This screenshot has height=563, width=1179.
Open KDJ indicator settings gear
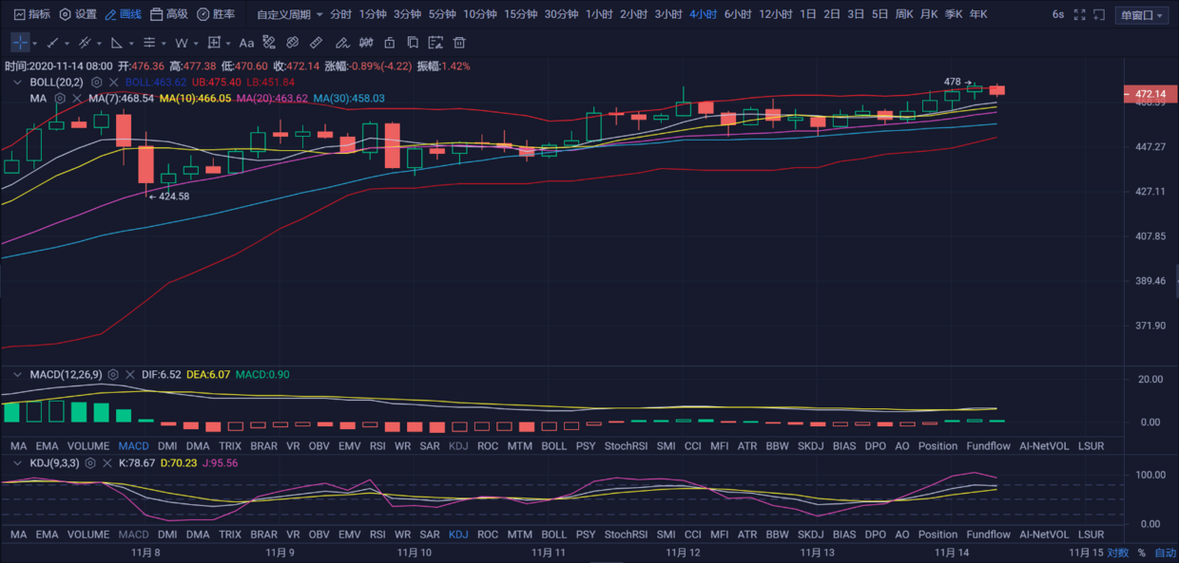tap(90, 463)
